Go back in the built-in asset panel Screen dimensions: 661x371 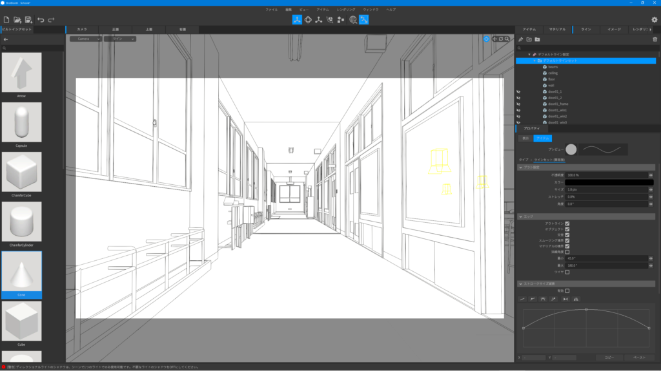5,39
